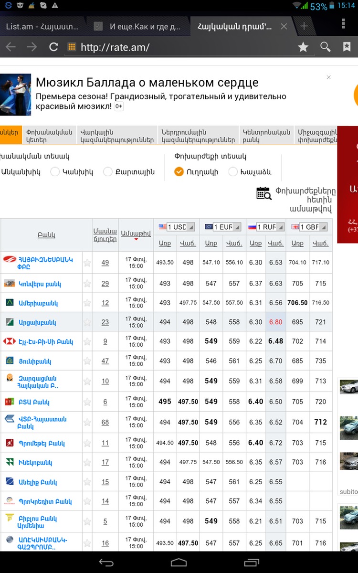Sort by Մասնաճյուղեր column header

click(105, 234)
